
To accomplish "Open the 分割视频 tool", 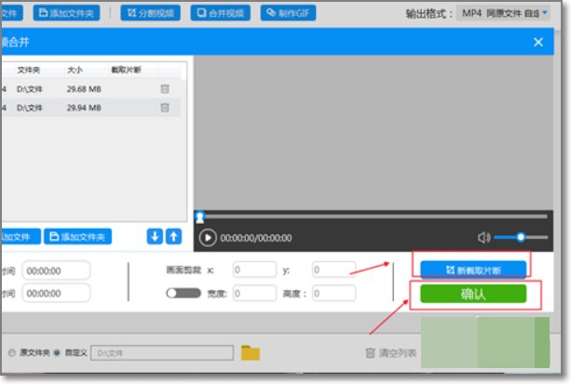I will (150, 13).
